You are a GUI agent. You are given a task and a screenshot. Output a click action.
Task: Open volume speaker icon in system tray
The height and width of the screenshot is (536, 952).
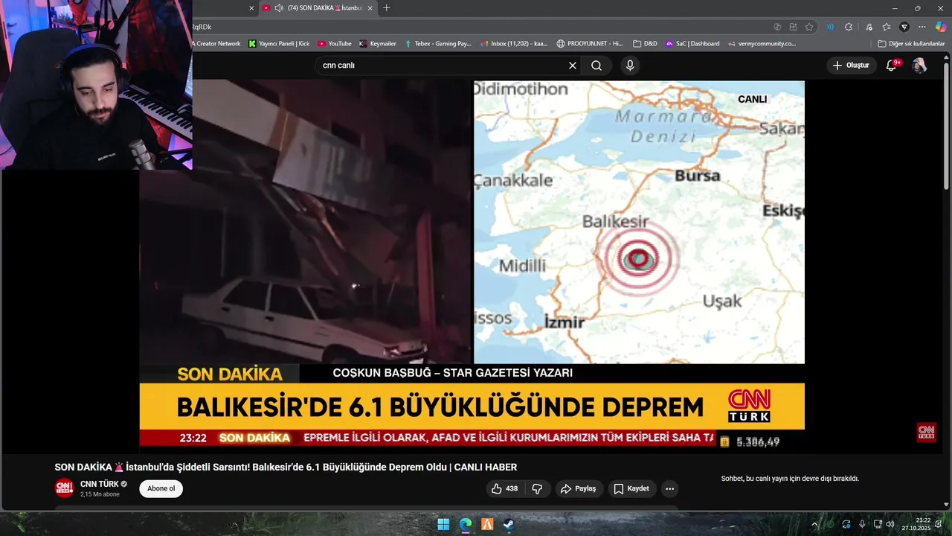pyautogui.click(x=890, y=524)
